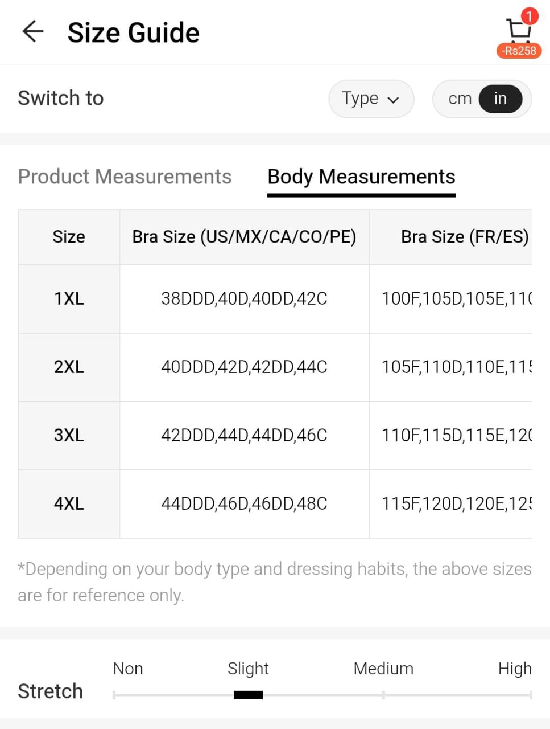This screenshot has height=729, width=550.
Task: Tap the 4XL size cell
Action: coord(69,503)
